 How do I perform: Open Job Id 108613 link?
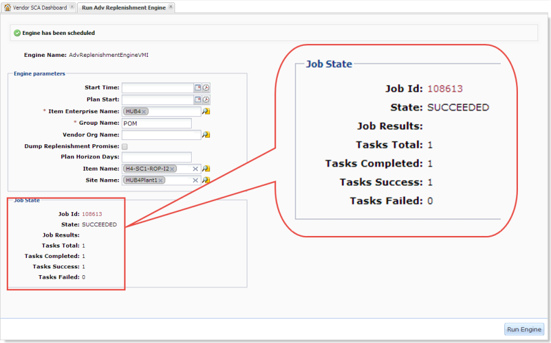point(92,214)
